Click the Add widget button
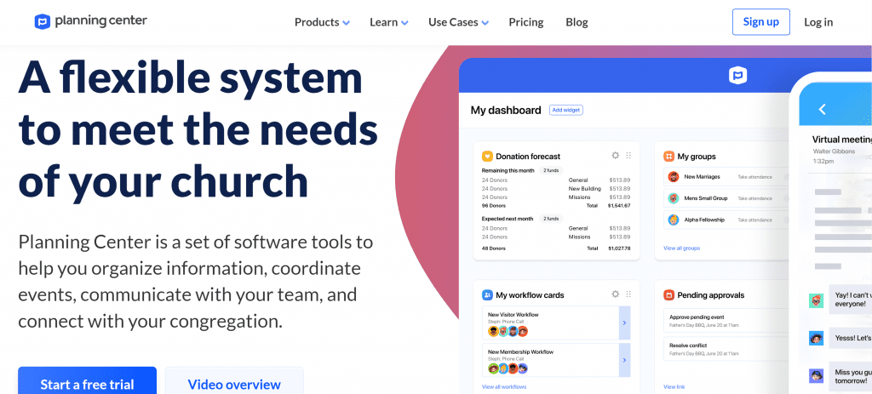 point(566,110)
